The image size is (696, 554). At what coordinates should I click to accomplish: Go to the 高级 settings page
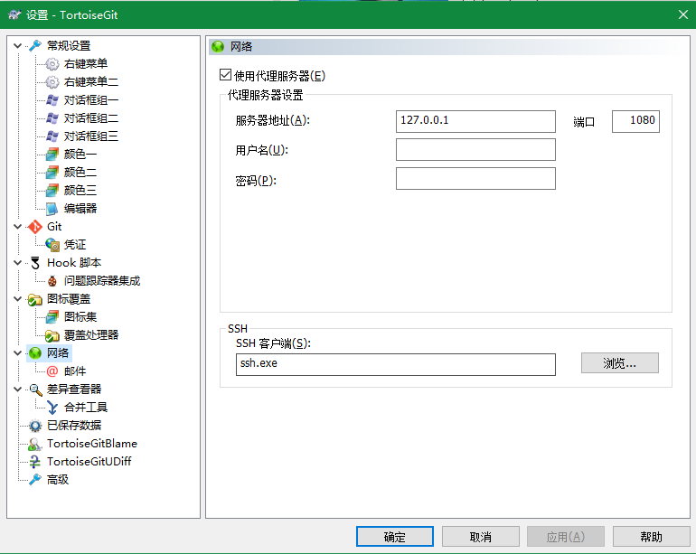[58, 480]
